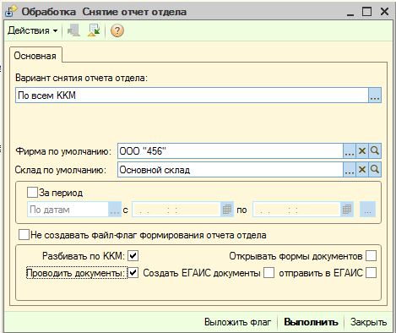This screenshot has height=333, width=396.
Task: Click the Выполнить button
Action: point(311,322)
